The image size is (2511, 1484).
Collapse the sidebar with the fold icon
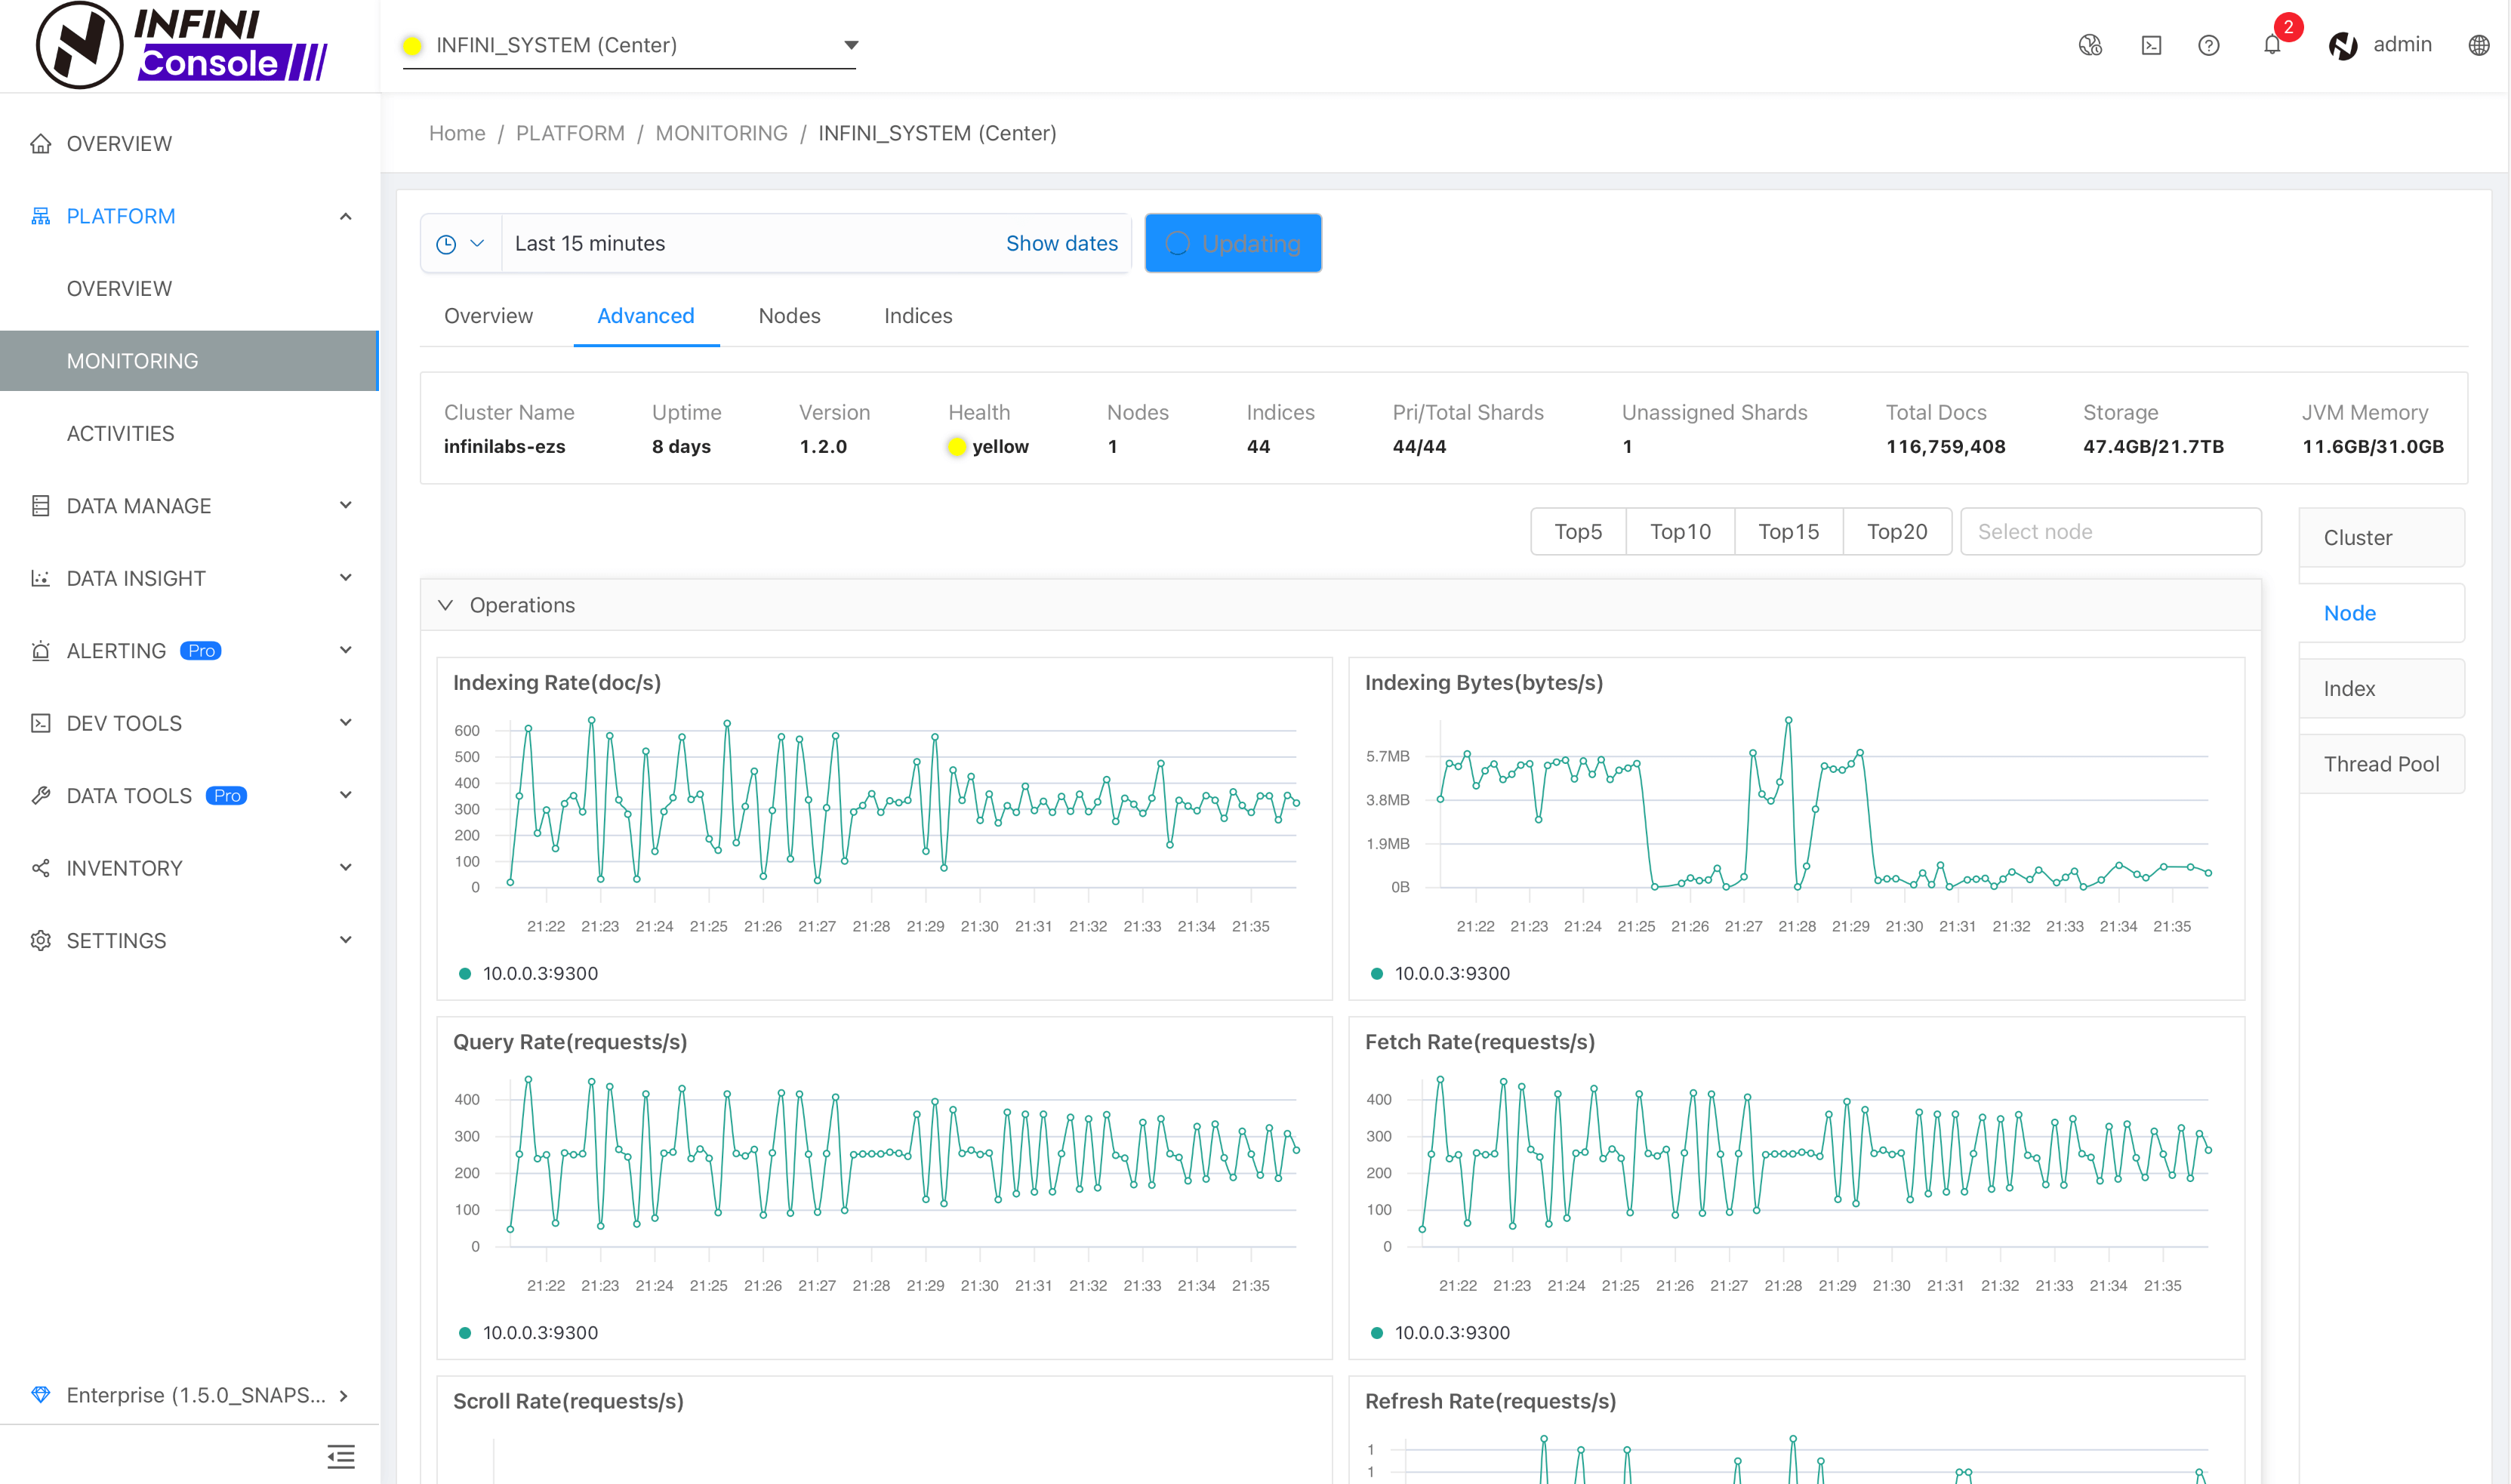pos(341,1457)
